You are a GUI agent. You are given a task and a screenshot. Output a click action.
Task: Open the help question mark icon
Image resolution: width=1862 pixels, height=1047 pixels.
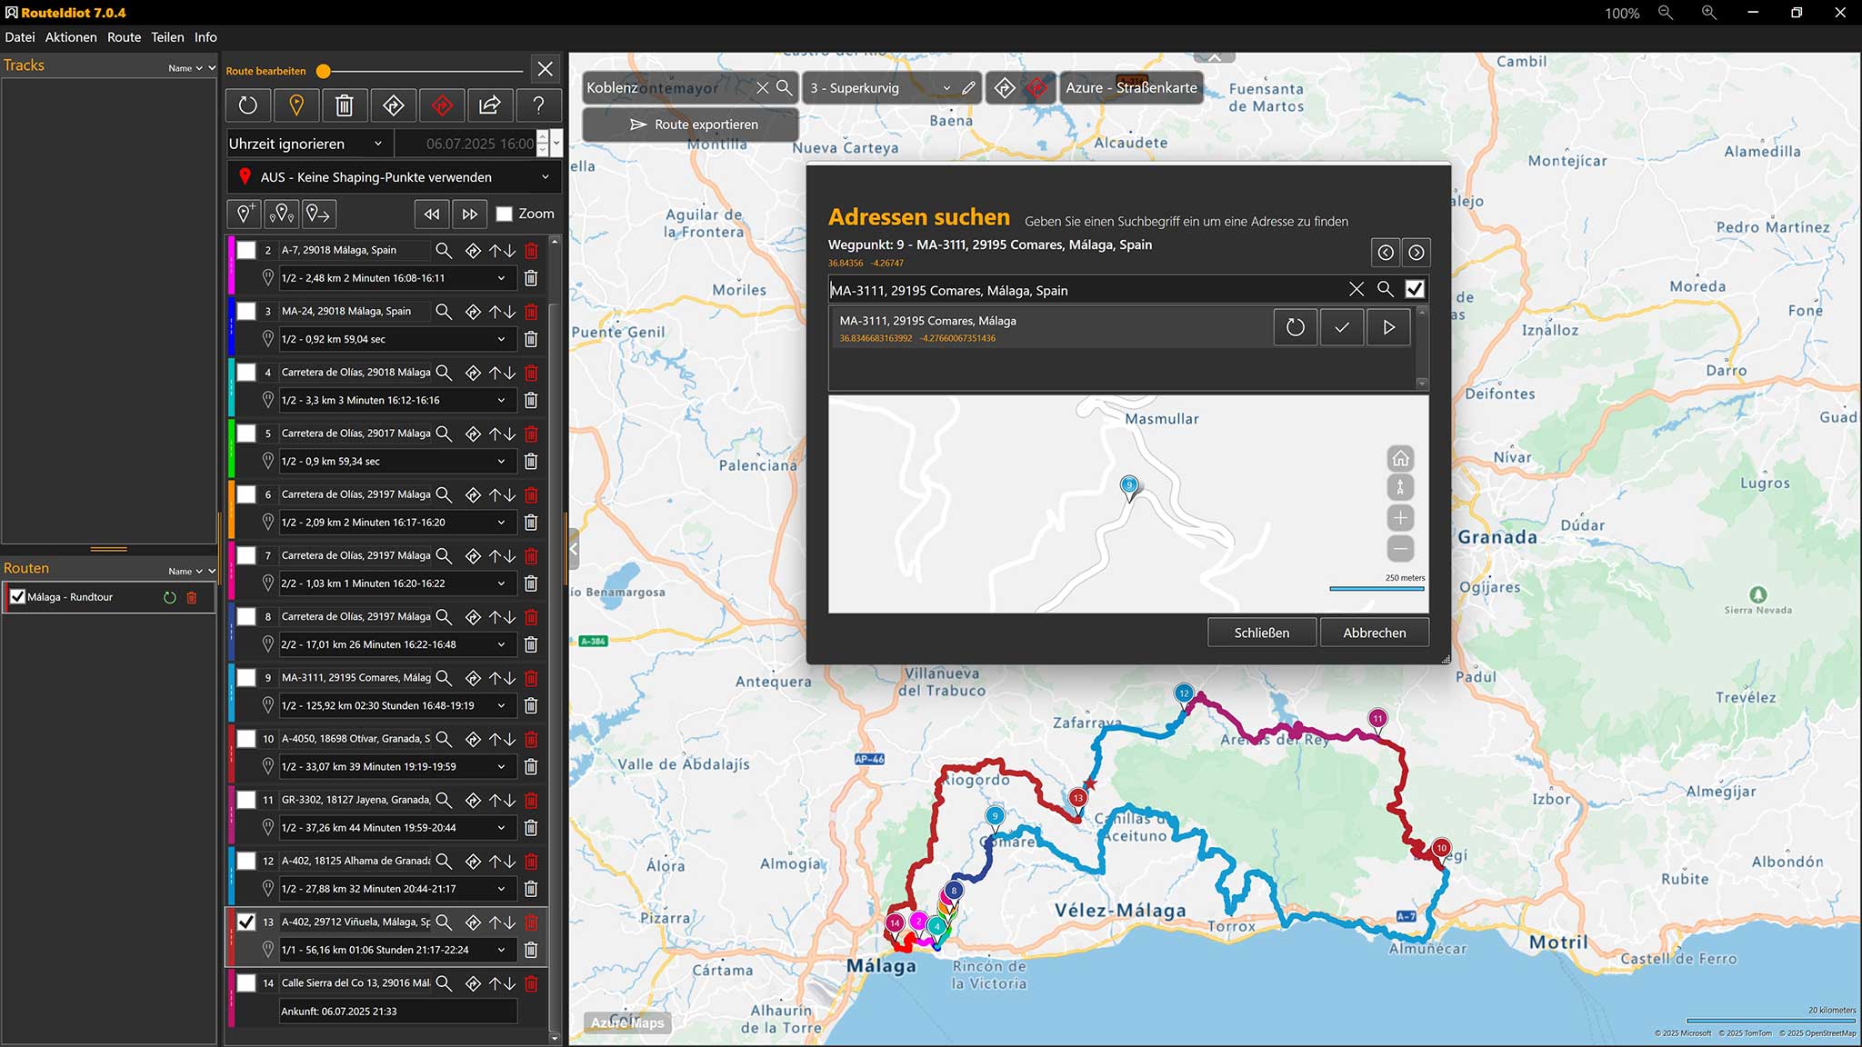(538, 105)
